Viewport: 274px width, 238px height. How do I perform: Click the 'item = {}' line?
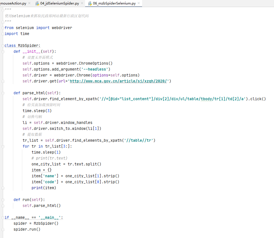[x=42, y=170]
